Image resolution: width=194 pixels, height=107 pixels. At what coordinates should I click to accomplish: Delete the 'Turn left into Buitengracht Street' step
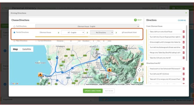pos(184,47)
